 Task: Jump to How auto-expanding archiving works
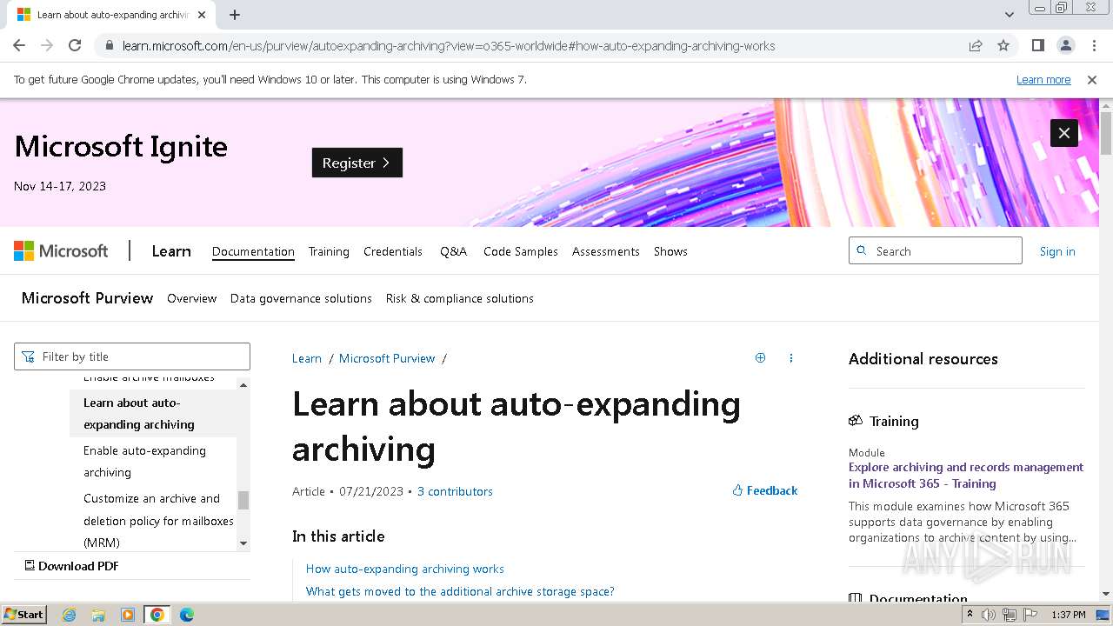point(405,569)
